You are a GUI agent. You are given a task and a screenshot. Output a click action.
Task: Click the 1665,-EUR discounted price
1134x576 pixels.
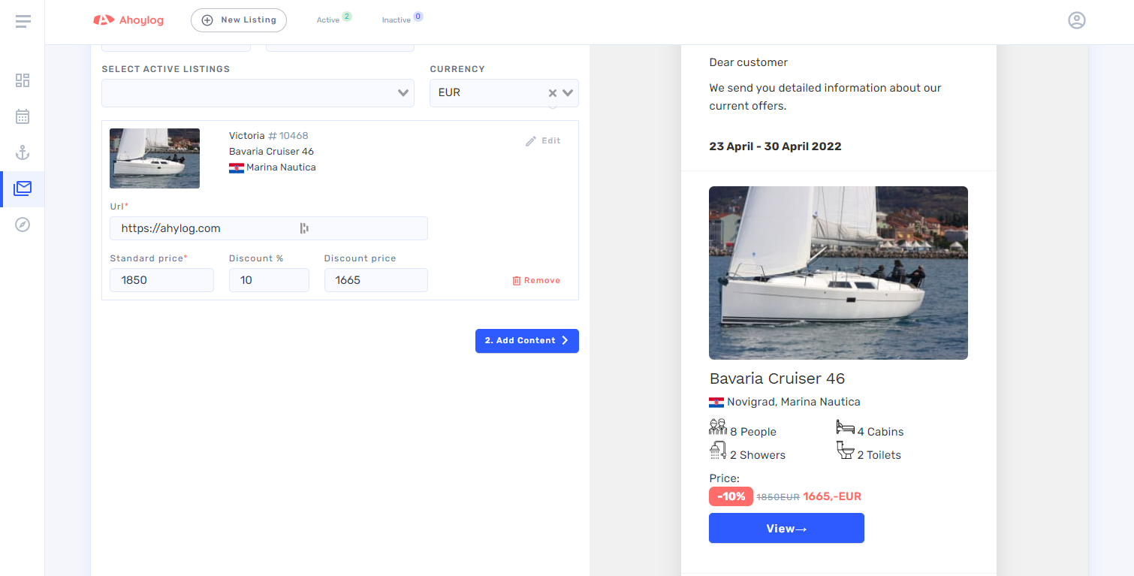click(x=832, y=496)
